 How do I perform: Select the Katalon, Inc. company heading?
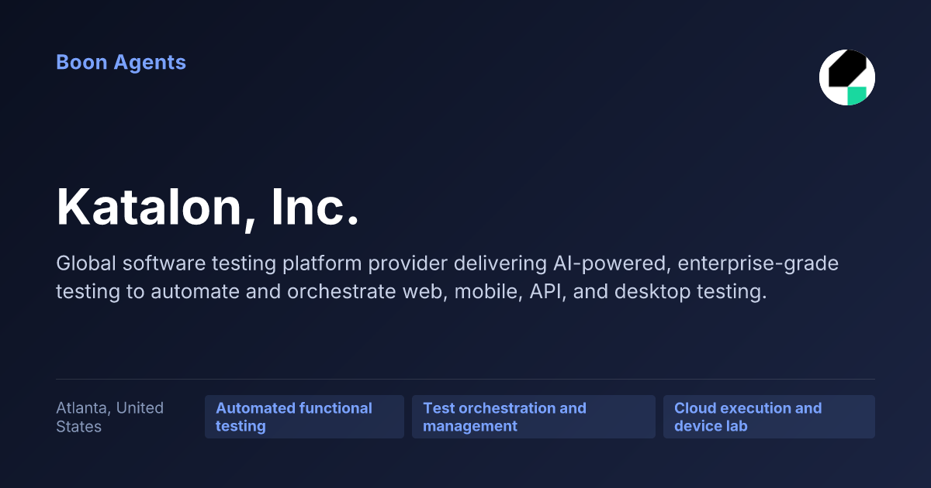[208, 206]
